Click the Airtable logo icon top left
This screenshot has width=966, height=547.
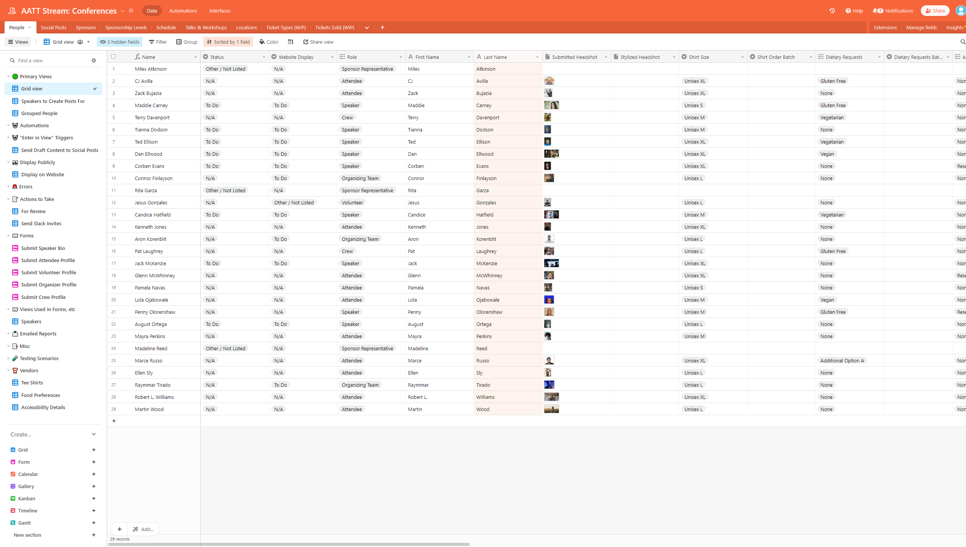(x=12, y=11)
